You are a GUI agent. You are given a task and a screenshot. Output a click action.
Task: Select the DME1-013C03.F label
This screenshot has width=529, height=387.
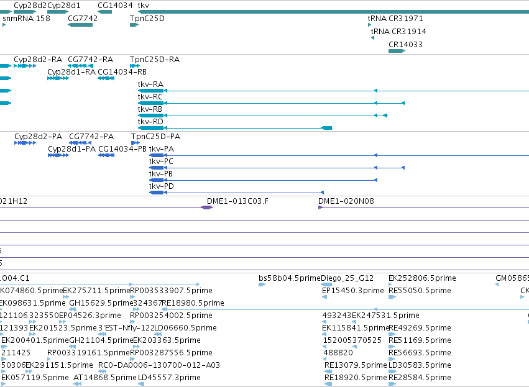pyautogui.click(x=238, y=201)
